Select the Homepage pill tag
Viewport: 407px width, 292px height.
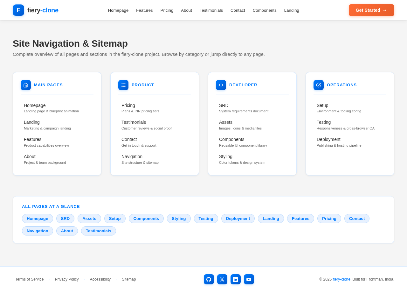(x=38, y=219)
